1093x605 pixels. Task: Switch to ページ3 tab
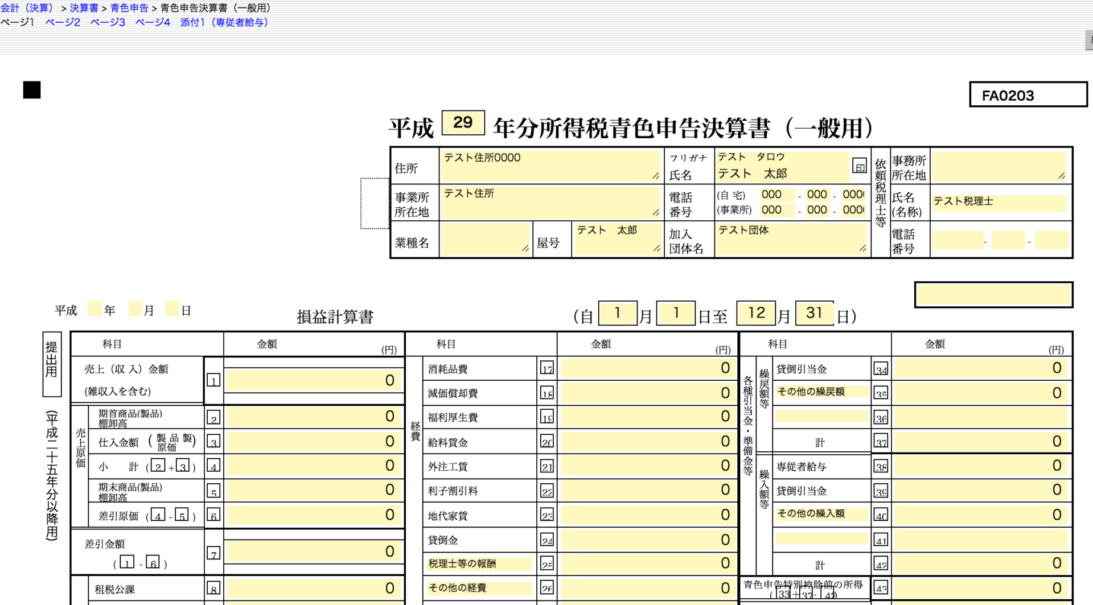[x=108, y=22]
